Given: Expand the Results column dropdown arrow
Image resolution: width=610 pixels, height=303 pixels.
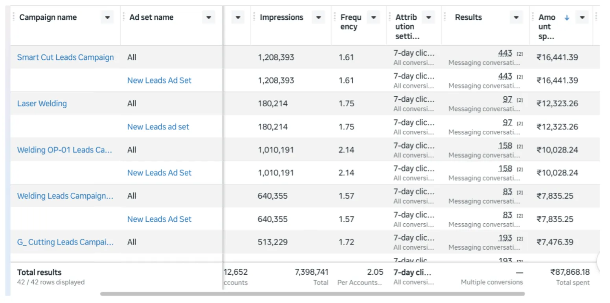Looking at the screenshot, I should click(516, 17).
